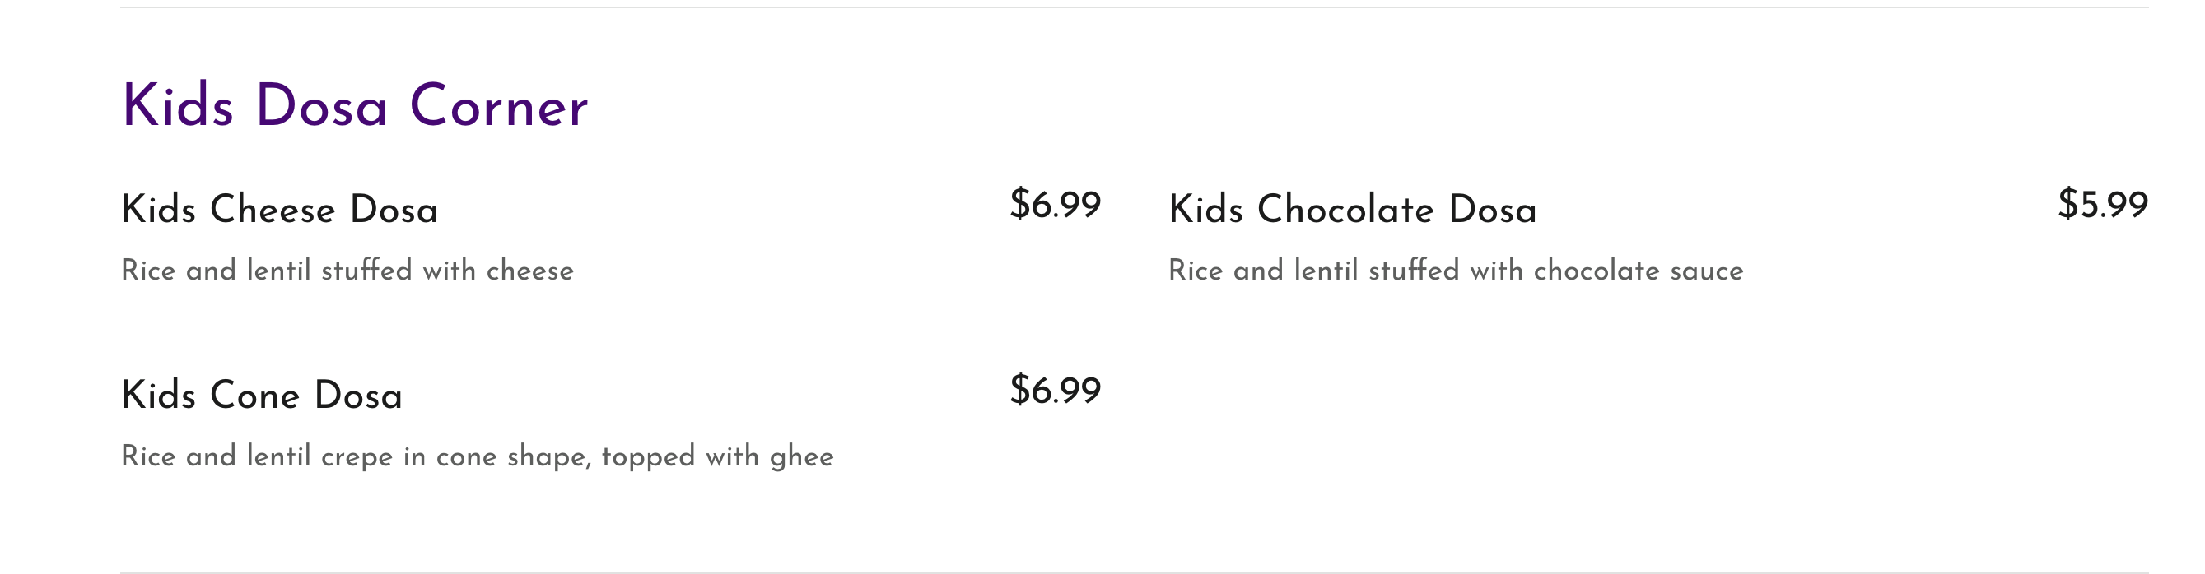Select the Kids Cheese Dosa item title
The height and width of the screenshot is (574, 2205).
pyautogui.click(x=279, y=210)
